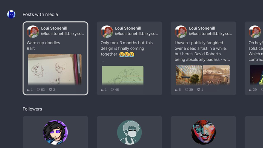263x148 pixels.
Task: Like the David Roberts post
Action: click(189, 90)
